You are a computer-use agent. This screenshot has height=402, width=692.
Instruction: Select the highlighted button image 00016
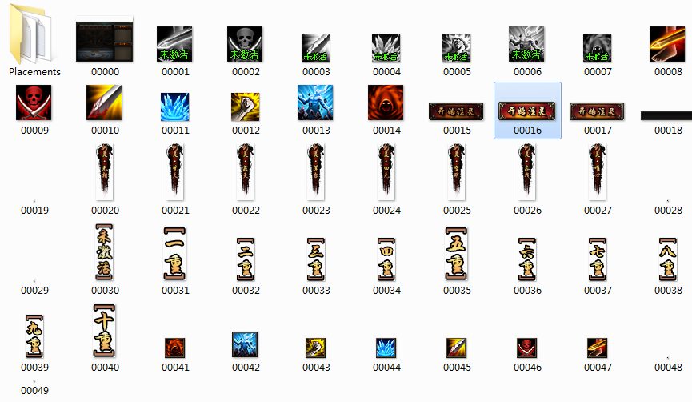[x=527, y=111]
